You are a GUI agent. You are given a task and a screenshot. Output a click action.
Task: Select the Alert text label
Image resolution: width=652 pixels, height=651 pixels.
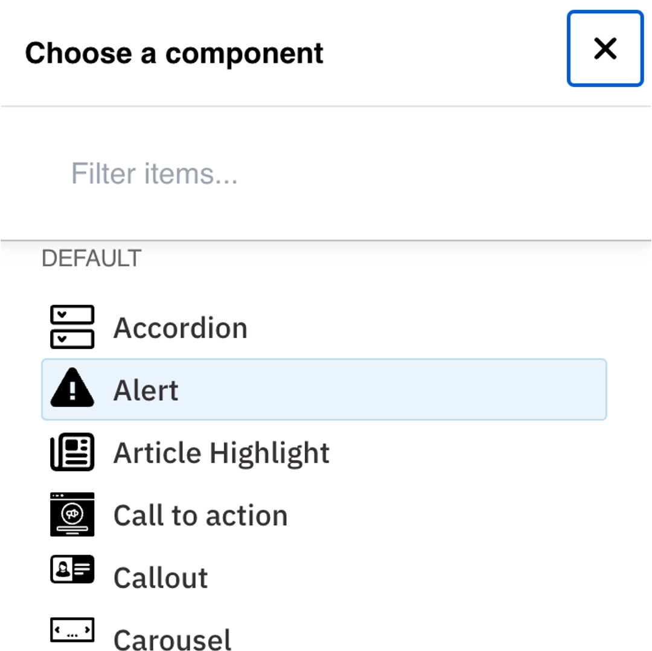(x=146, y=391)
